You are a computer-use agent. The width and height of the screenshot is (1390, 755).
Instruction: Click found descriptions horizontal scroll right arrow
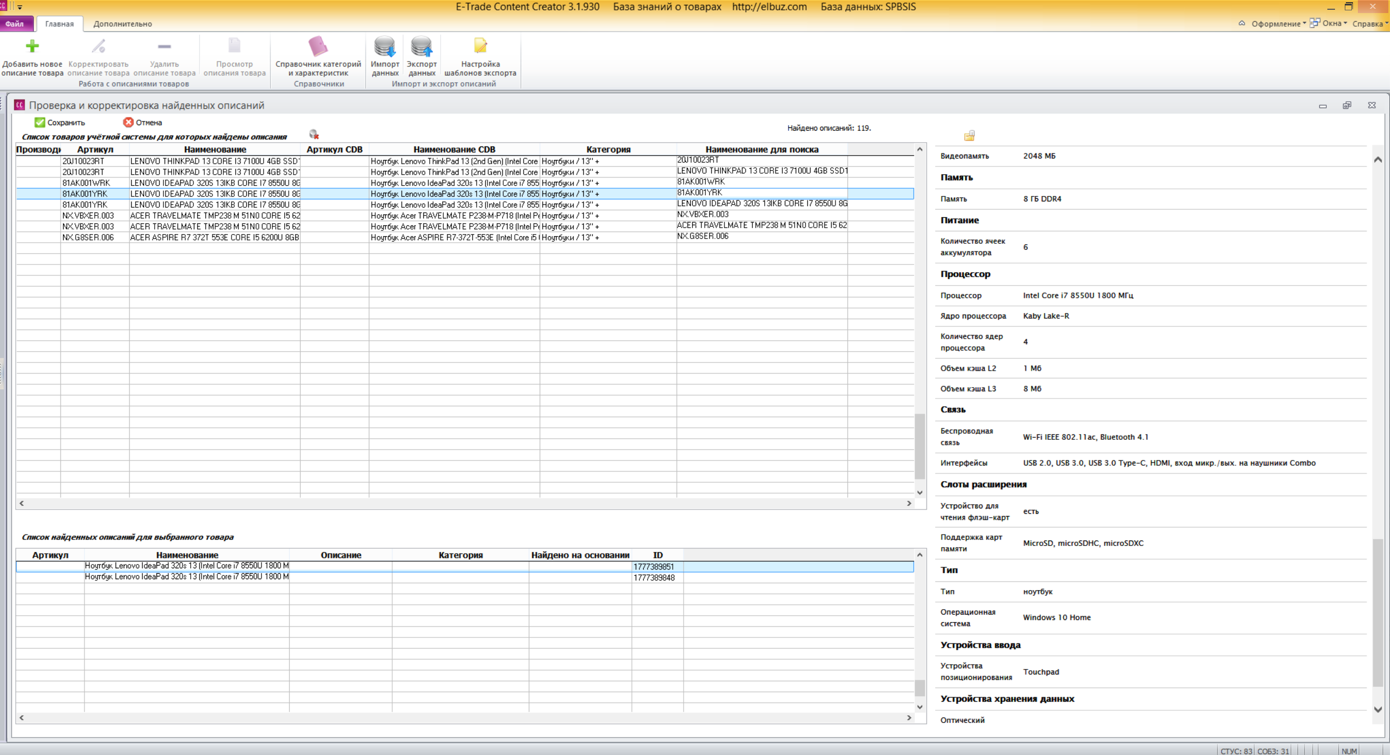tap(909, 718)
